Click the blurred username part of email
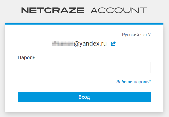169x117 pixels. coord(63,44)
